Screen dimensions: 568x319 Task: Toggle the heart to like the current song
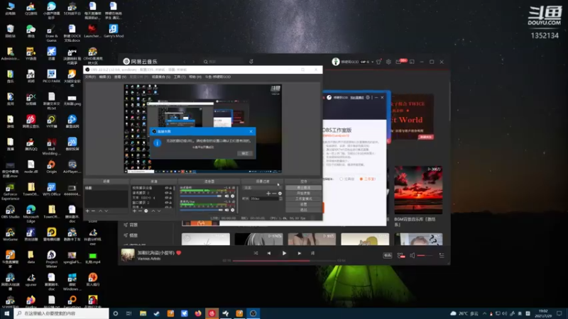(179, 253)
